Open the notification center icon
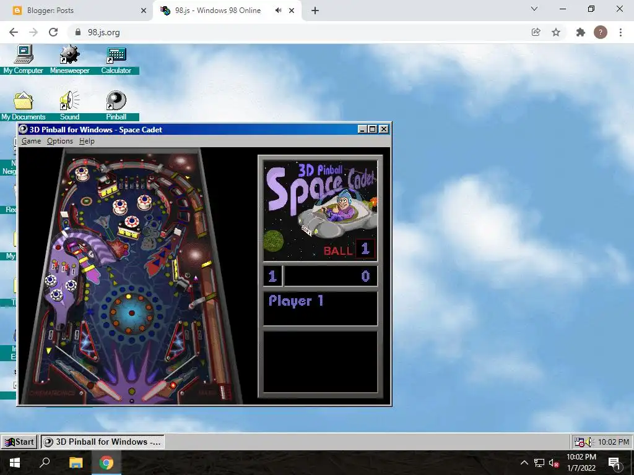Image resolution: width=634 pixels, height=475 pixels. click(x=614, y=463)
